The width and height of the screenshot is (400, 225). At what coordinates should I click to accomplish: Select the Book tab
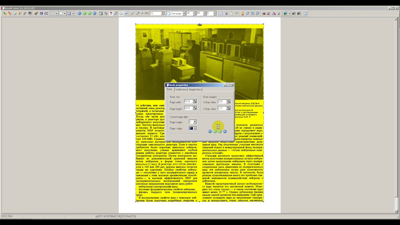tap(169, 89)
